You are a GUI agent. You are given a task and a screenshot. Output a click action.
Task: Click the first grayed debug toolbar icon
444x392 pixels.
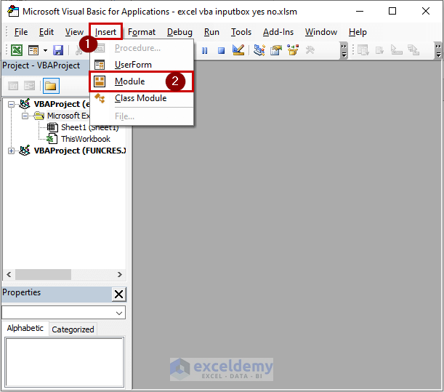point(363,50)
